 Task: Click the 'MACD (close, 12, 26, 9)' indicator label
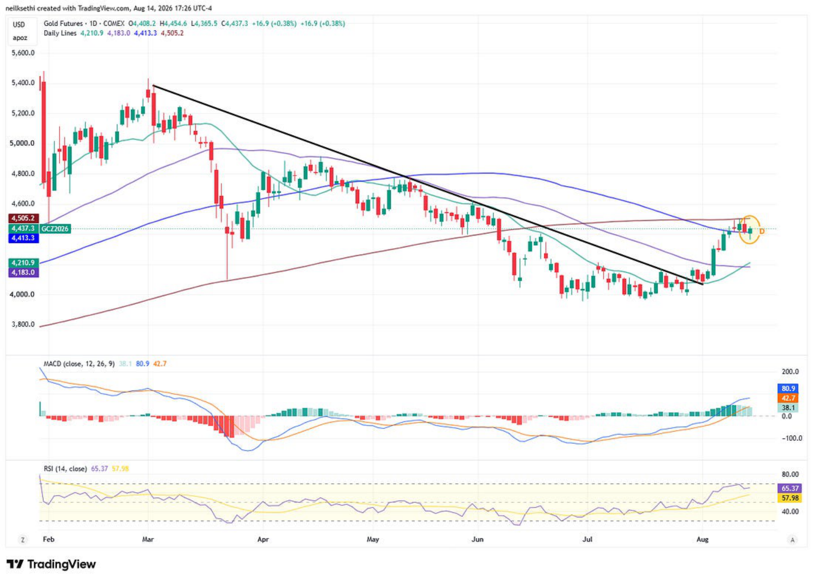click(x=79, y=364)
